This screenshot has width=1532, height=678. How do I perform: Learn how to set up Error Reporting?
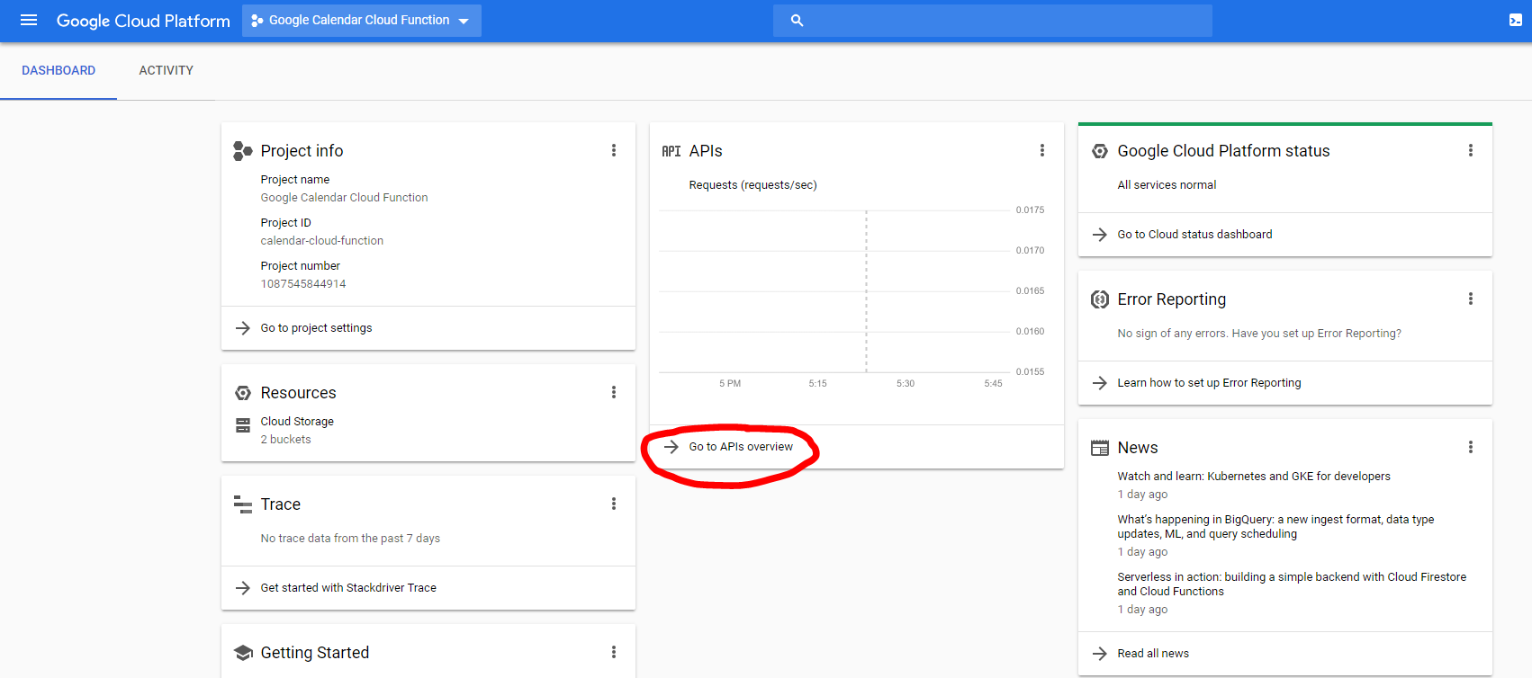(x=1210, y=383)
